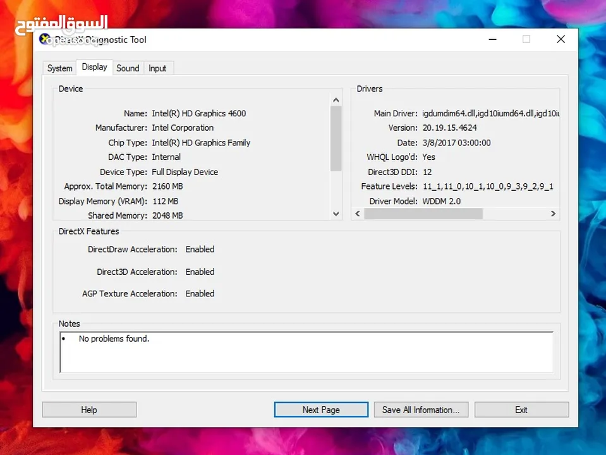Click Device panel scroll down arrow
The height and width of the screenshot is (455, 606).
click(336, 214)
